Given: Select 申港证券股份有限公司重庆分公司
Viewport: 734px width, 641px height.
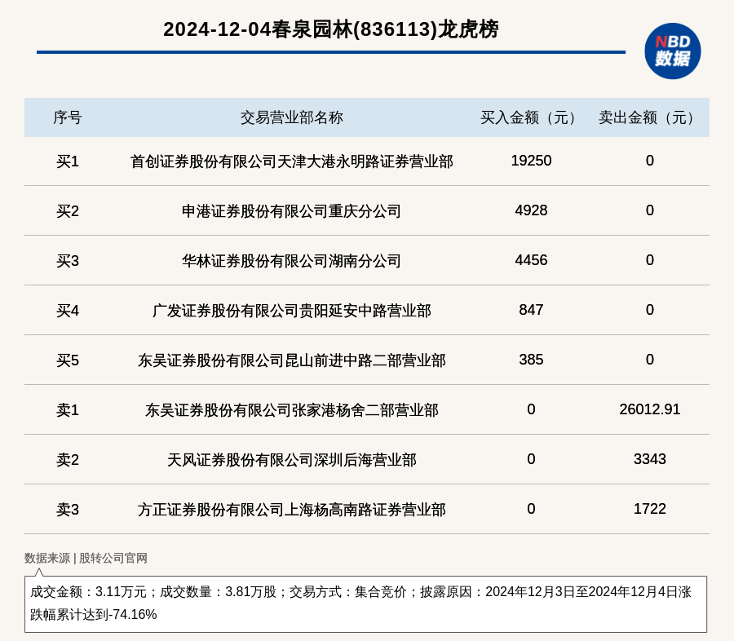Looking at the screenshot, I should click(x=292, y=211).
